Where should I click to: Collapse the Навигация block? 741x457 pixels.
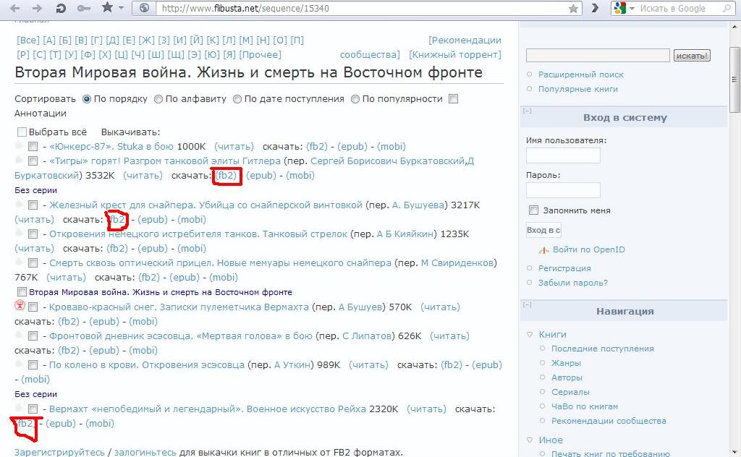[528, 304]
